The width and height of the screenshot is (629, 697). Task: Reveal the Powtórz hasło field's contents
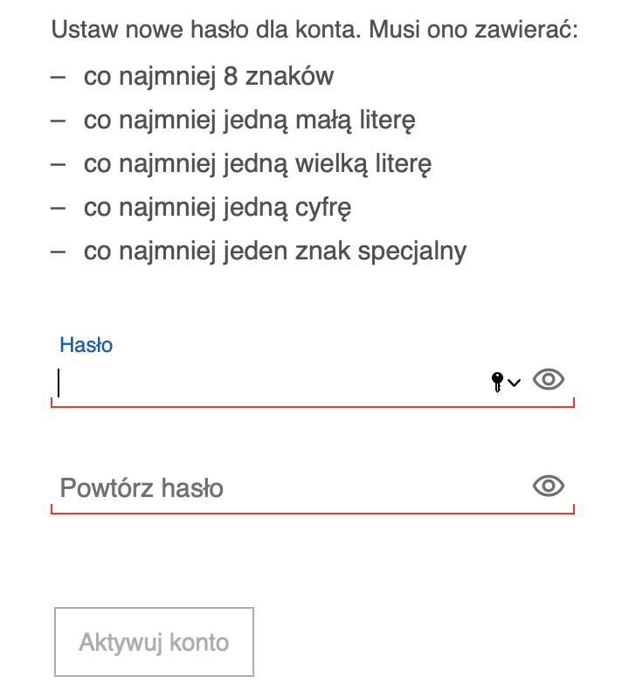coord(549,486)
